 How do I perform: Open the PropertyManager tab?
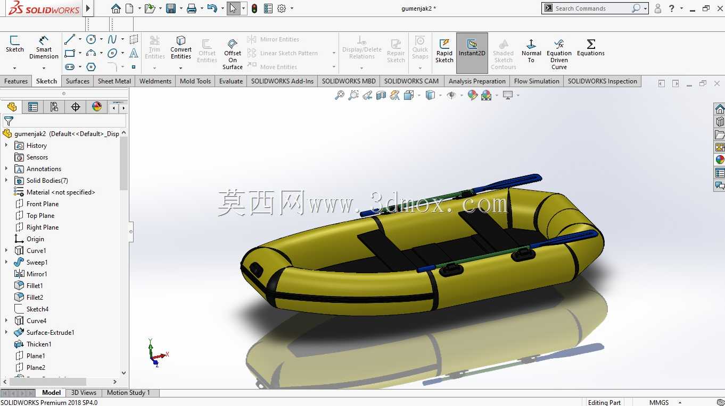[x=33, y=107]
